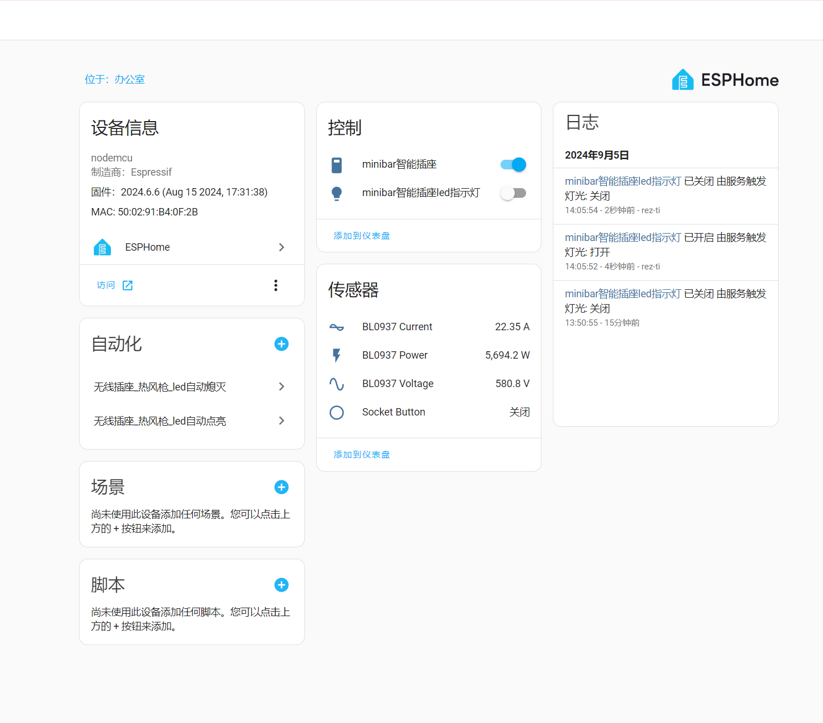Click the 无线插座_热风枪_led自动熄灭 automation name
Screen dimensions: 823x723
[x=160, y=387]
